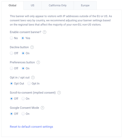Select the Global tab
The image size is (124, 139).
click(x=13, y=5)
